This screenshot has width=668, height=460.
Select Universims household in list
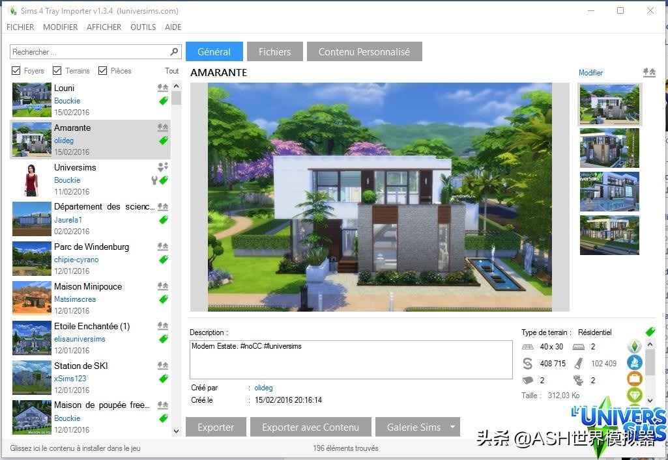point(91,179)
